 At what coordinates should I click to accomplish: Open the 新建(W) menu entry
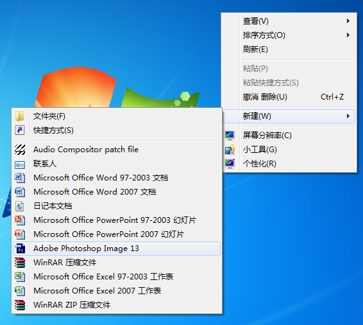click(289, 116)
